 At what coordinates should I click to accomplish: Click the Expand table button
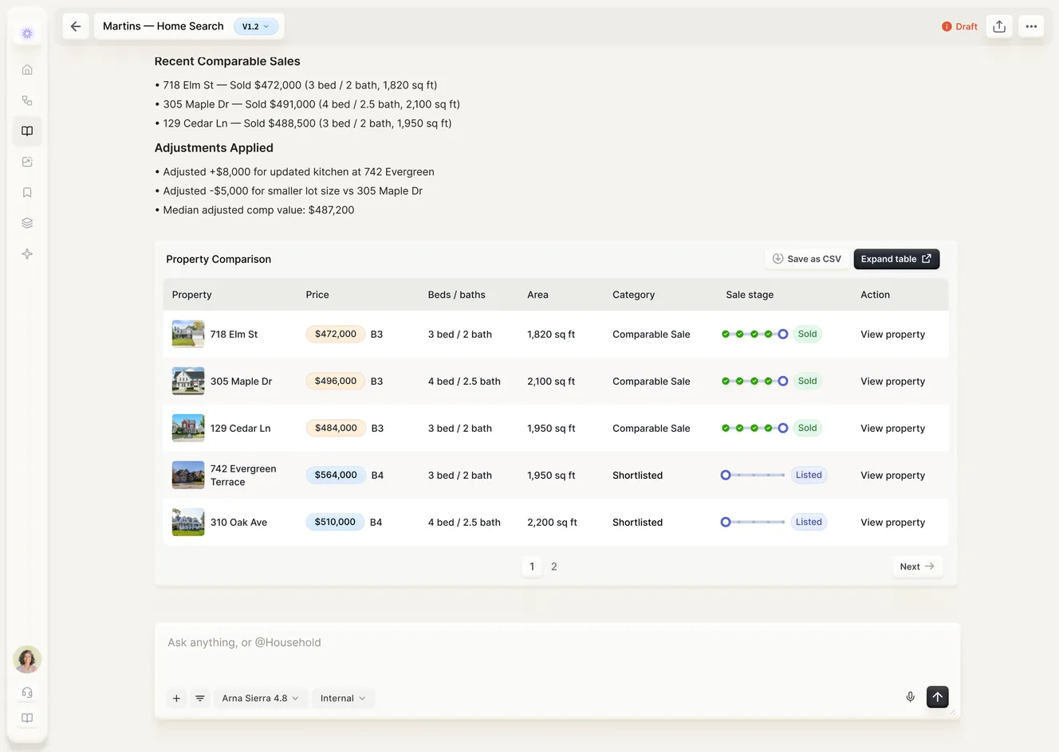(x=896, y=259)
